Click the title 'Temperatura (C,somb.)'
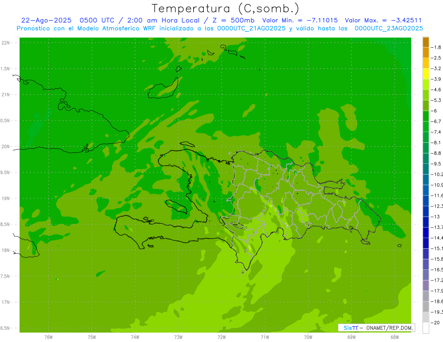Viewport: 443px width, 342px height. [225, 8]
